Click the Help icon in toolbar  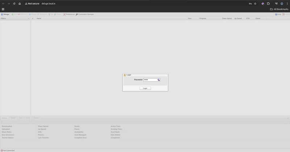[276, 14]
